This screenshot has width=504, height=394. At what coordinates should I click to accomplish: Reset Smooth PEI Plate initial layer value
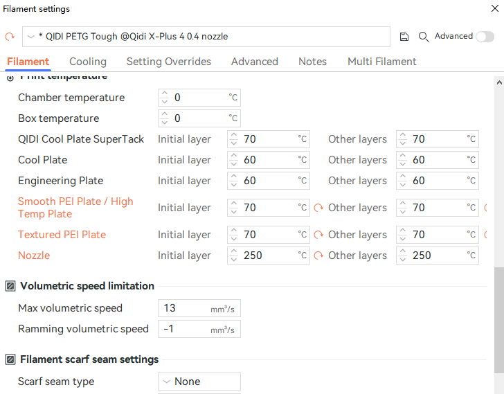(318, 208)
